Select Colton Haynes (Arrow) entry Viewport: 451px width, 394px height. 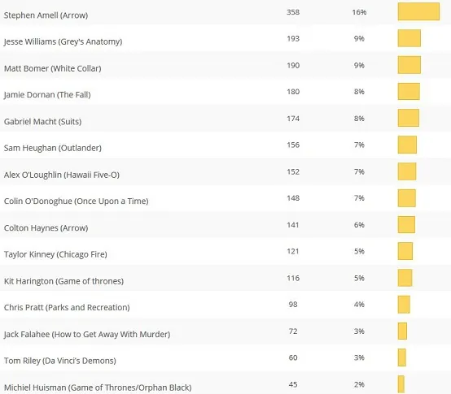click(46, 227)
